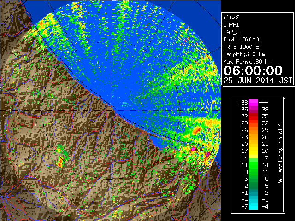
Task: Click the >38 legend label
Action: pyautogui.click(x=243, y=103)
